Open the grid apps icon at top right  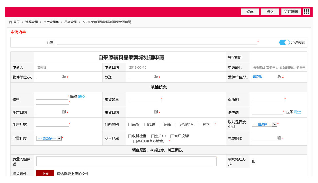pos(307,12)
